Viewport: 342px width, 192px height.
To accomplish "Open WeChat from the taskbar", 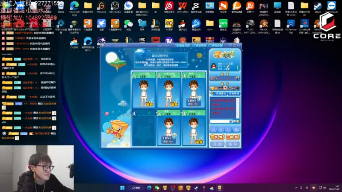I will tap(157, 188).
